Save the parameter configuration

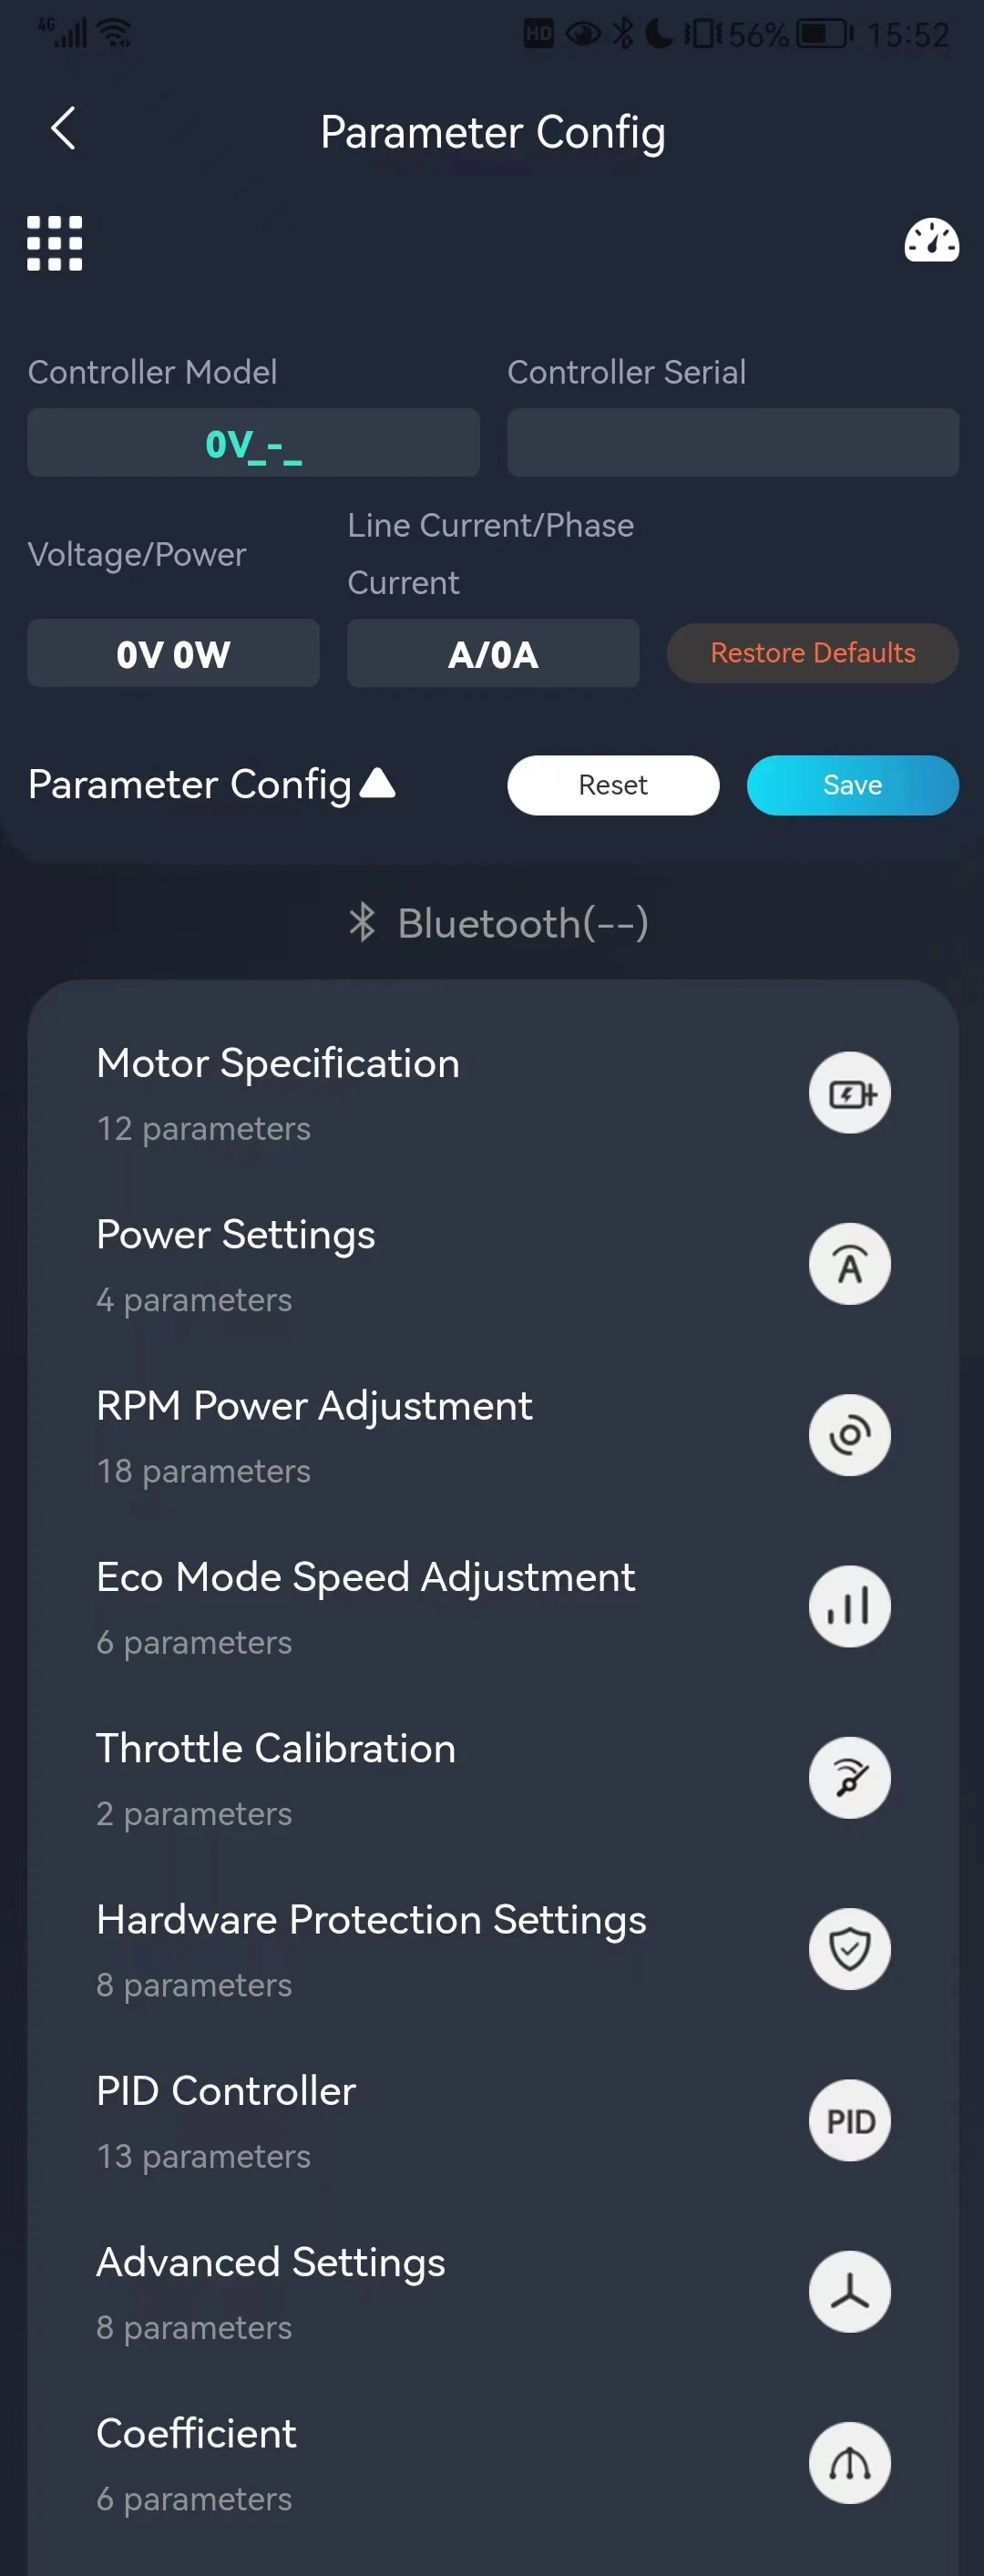point(852,785)
